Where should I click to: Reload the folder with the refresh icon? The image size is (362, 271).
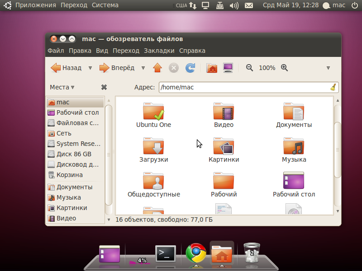(190, 68)
